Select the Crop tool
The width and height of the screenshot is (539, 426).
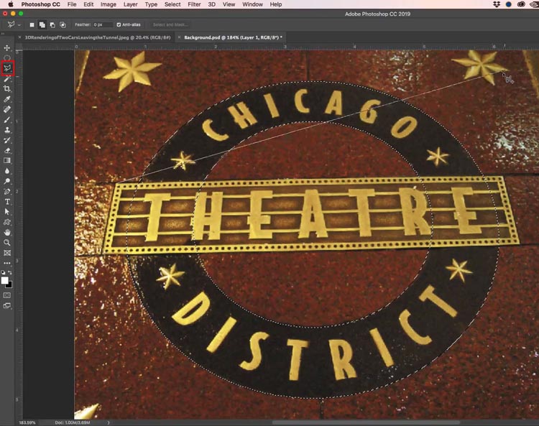coord(7,89)
